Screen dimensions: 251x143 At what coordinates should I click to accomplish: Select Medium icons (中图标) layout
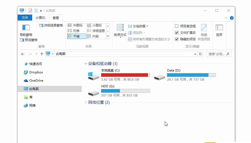75,25
